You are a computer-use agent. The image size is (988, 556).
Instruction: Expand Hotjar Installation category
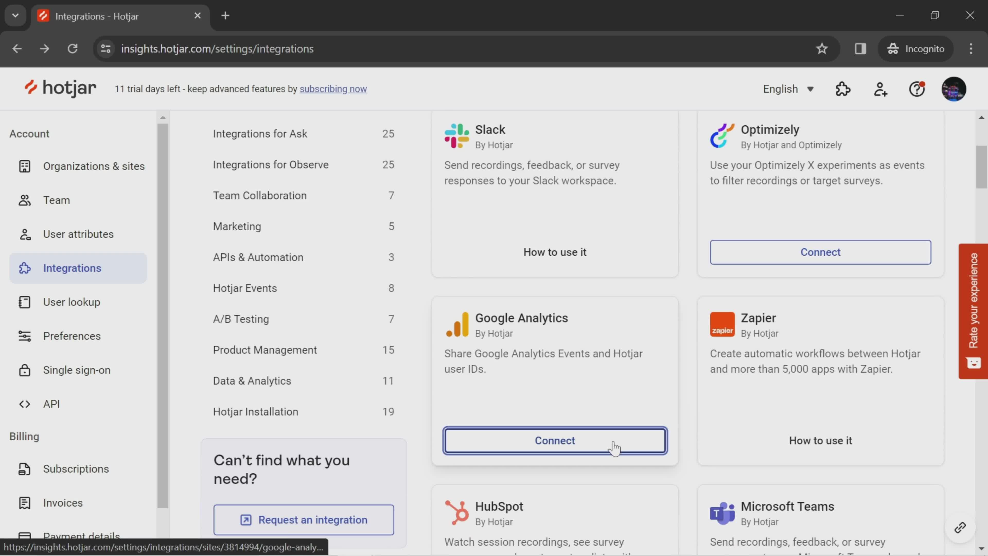click(x=255, y=411)
